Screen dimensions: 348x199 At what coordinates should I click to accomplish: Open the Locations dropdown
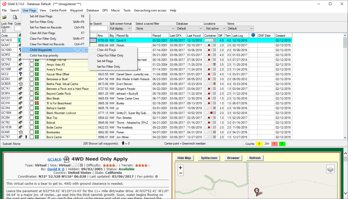215,29
